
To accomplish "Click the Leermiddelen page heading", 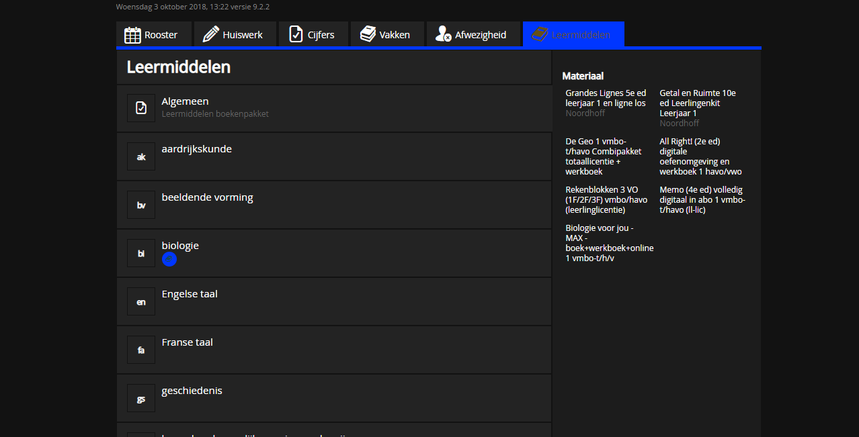I will coord(179,67).
